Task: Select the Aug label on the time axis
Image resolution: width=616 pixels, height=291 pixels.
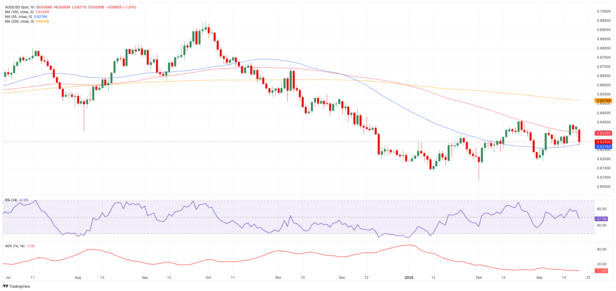Action: point(78,278)
